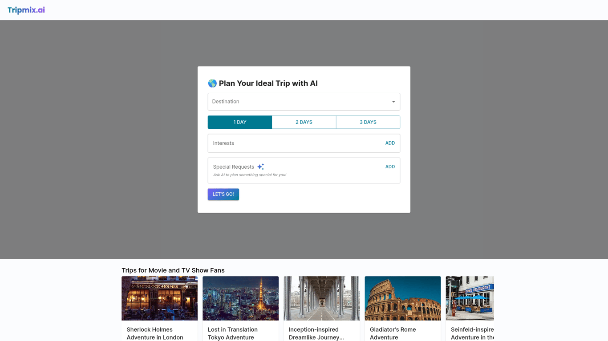This screenshot has height=341, width=608.
Task: Open Lost in Translation Tokyo Adventure title
Action: click(x=233, y=333)
